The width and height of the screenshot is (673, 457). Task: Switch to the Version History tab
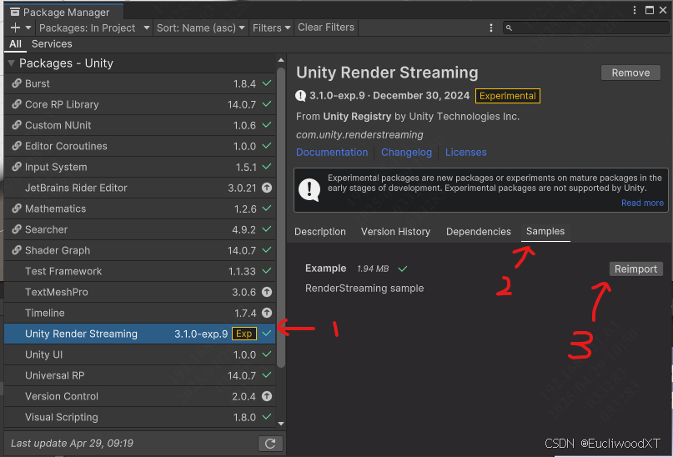click(395, 232)
